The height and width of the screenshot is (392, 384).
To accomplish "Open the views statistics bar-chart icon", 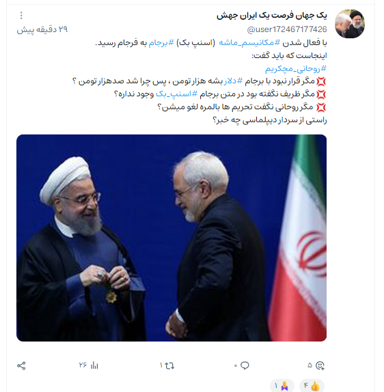I will pyautogui.click(x=94, y=365).
